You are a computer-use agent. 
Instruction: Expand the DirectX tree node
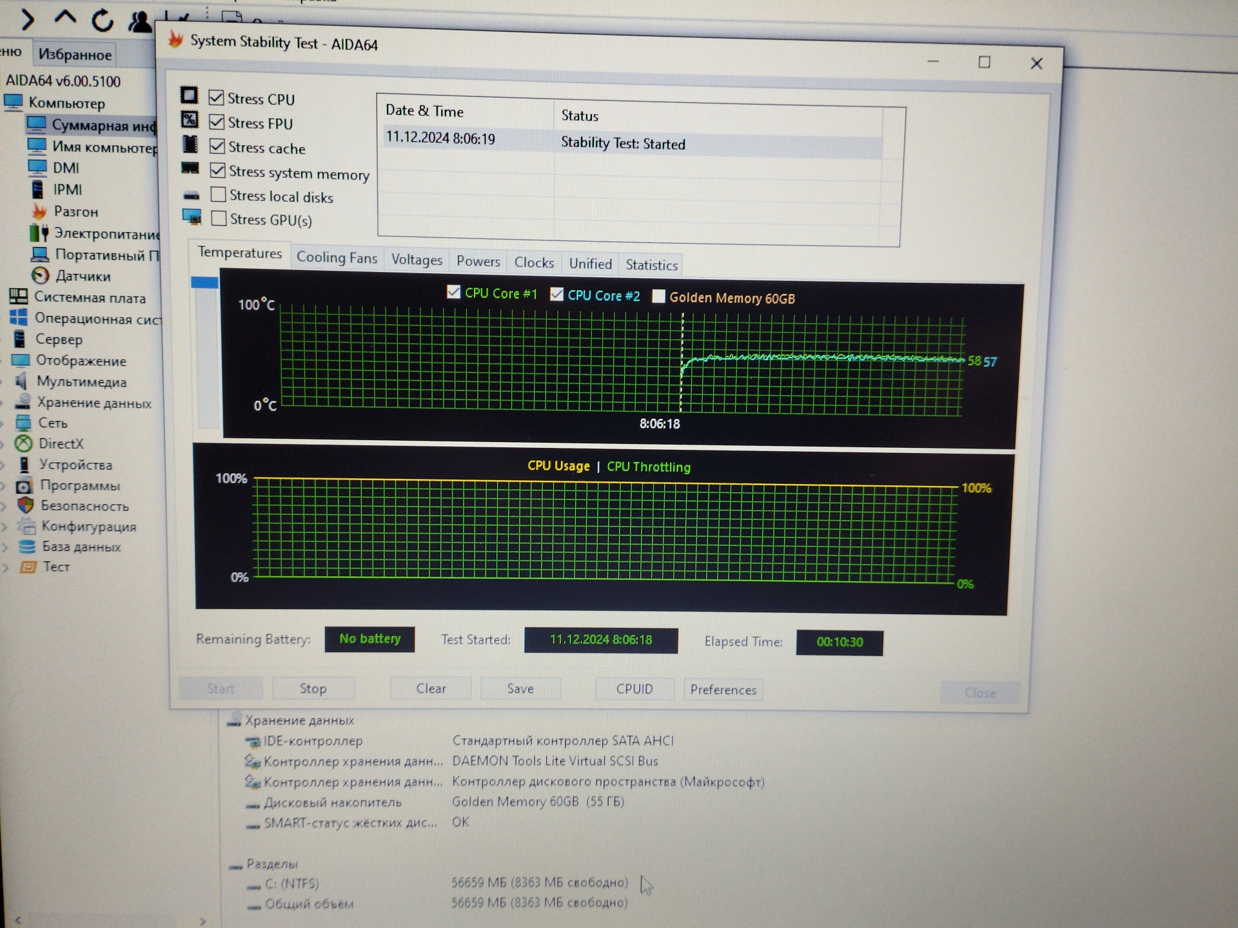click(2, 443)
